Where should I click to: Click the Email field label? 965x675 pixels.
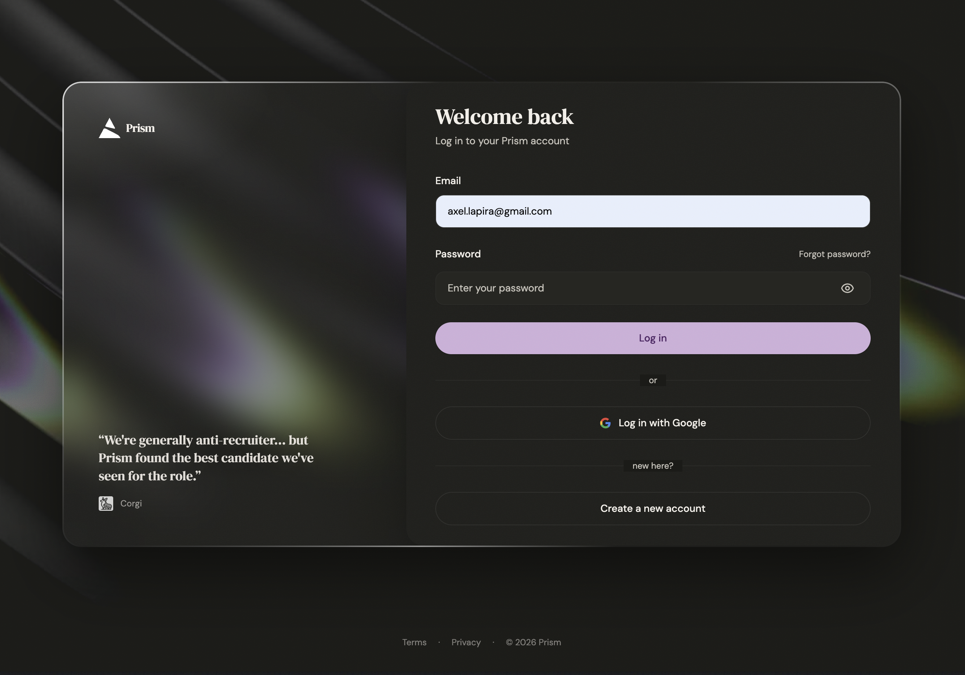click(448, 181)
